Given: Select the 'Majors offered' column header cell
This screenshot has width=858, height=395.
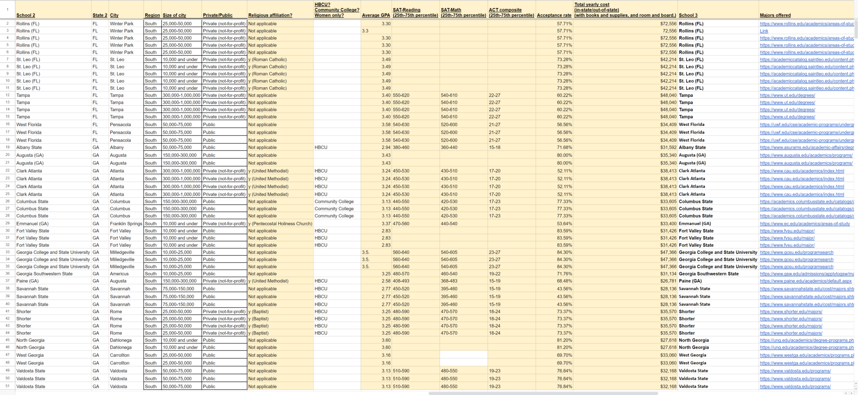Looking at the screenshot, I should pos(806,10).
